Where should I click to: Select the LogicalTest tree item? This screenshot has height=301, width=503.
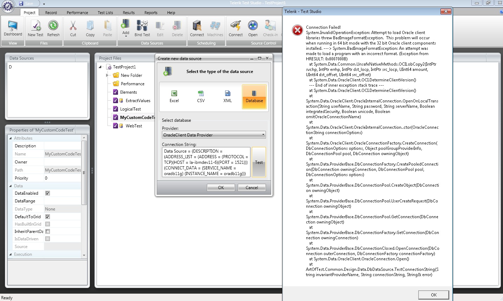(x=130, y=109)
